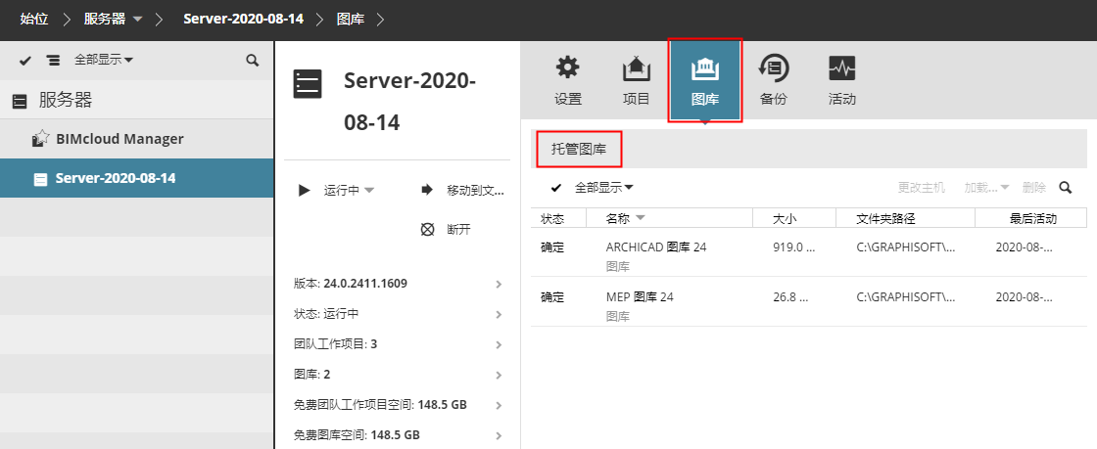
Task: Open the 运行中 status dropdown arrow
Action: click(369, 190)
